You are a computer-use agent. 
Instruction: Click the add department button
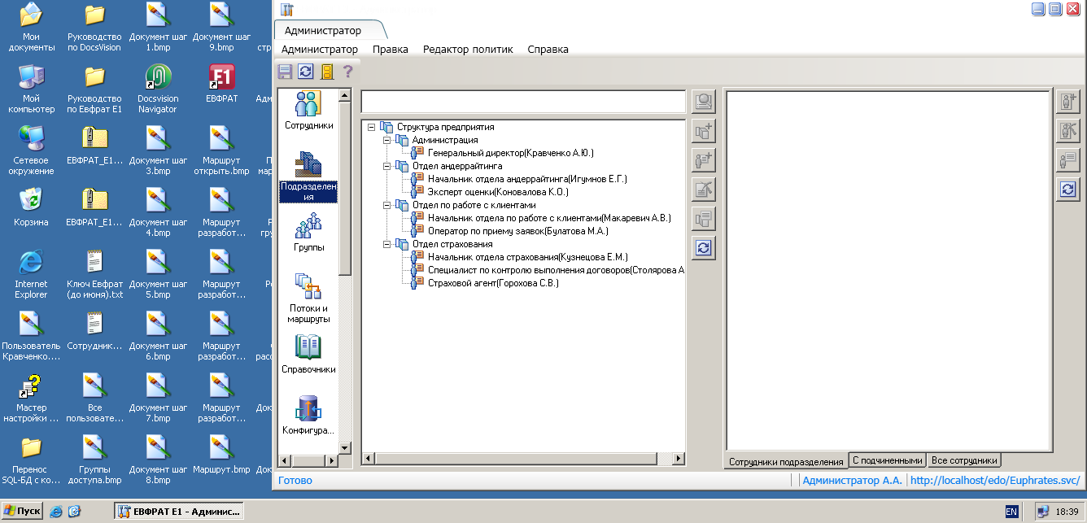pos(704,131)
